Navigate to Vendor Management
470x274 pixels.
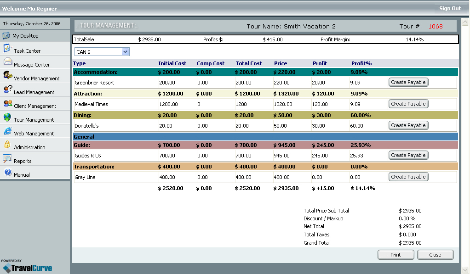point(37,78)
